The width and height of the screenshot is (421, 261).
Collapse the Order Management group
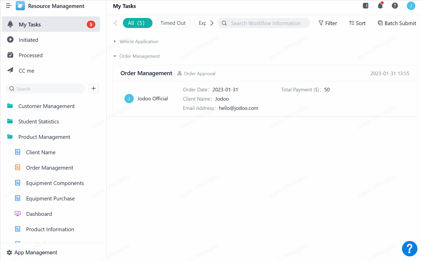115,56
